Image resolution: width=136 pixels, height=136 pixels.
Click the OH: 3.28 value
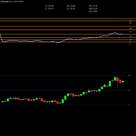click(93, 9)
